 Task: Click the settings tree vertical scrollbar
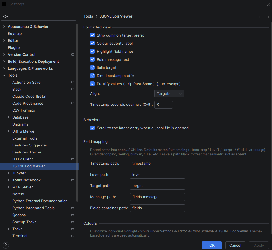tap(77, 112)
